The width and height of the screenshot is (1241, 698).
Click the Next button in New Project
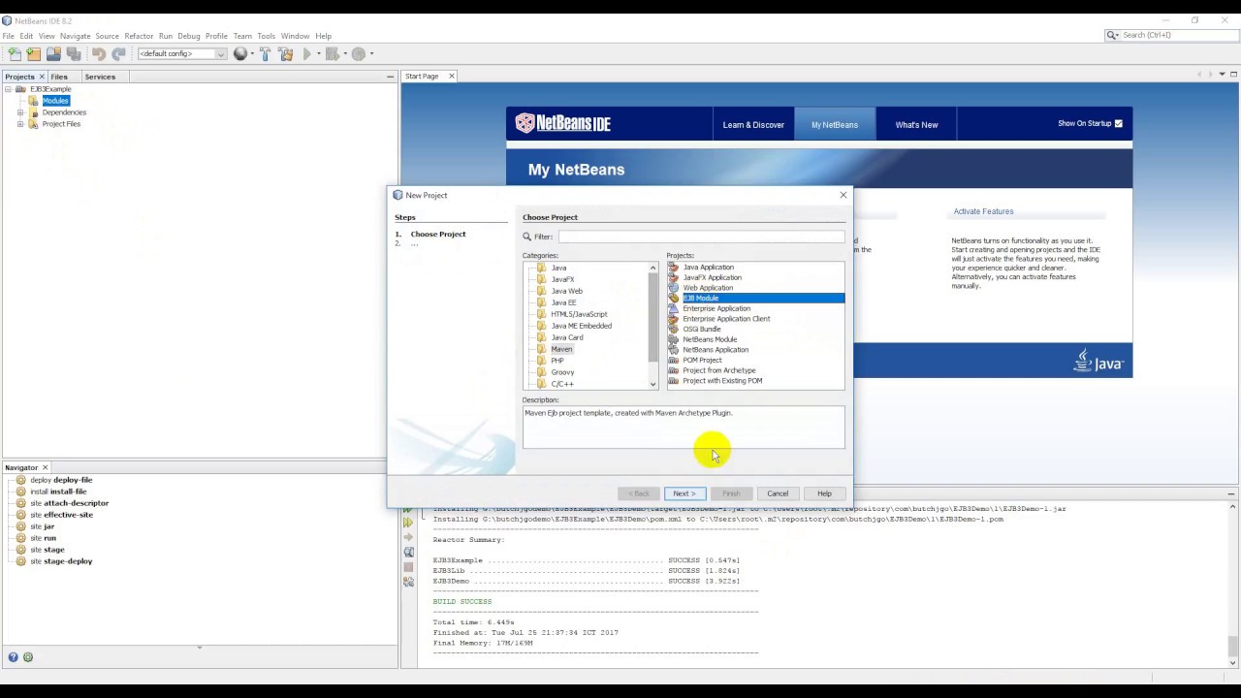[684, 493]
